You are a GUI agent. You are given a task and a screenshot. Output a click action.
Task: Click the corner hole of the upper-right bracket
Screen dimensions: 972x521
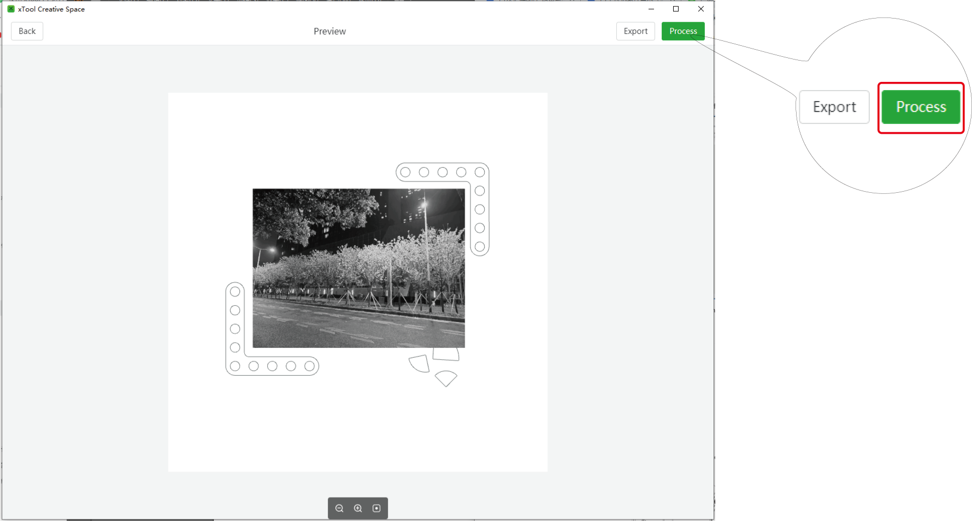coord(480,172)
